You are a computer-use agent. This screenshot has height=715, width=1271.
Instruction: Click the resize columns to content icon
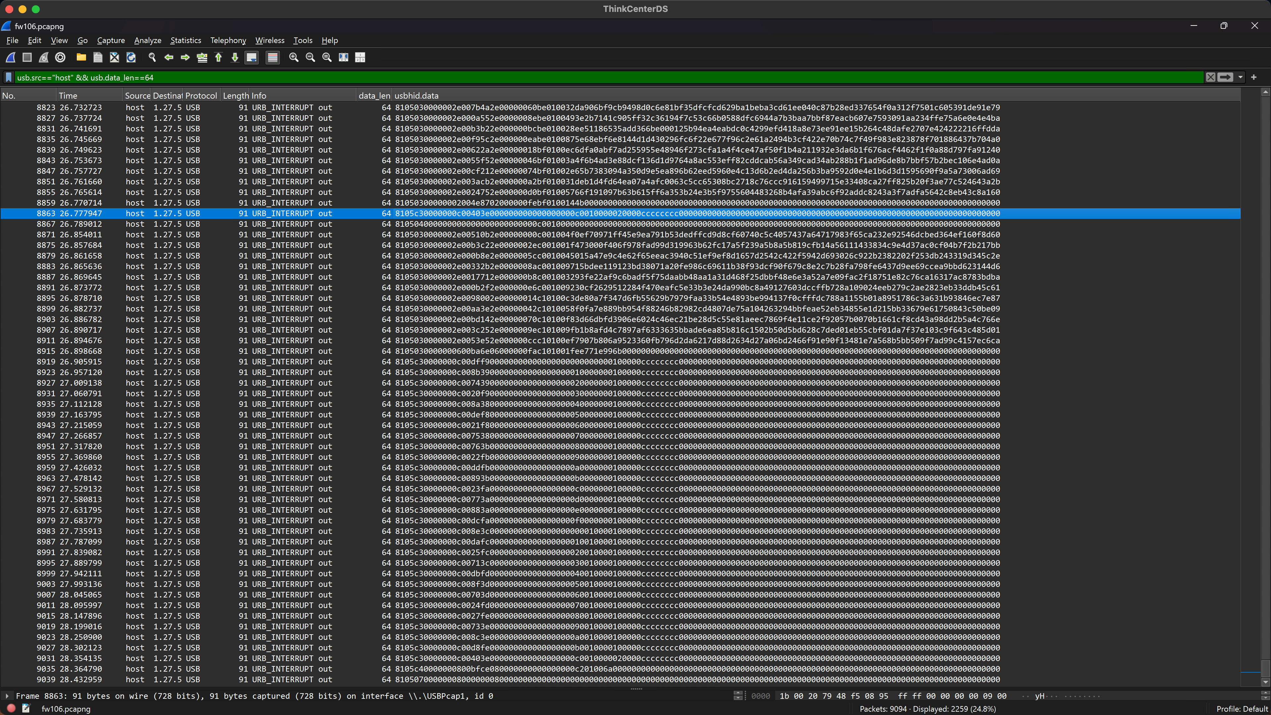pos(344,57)
